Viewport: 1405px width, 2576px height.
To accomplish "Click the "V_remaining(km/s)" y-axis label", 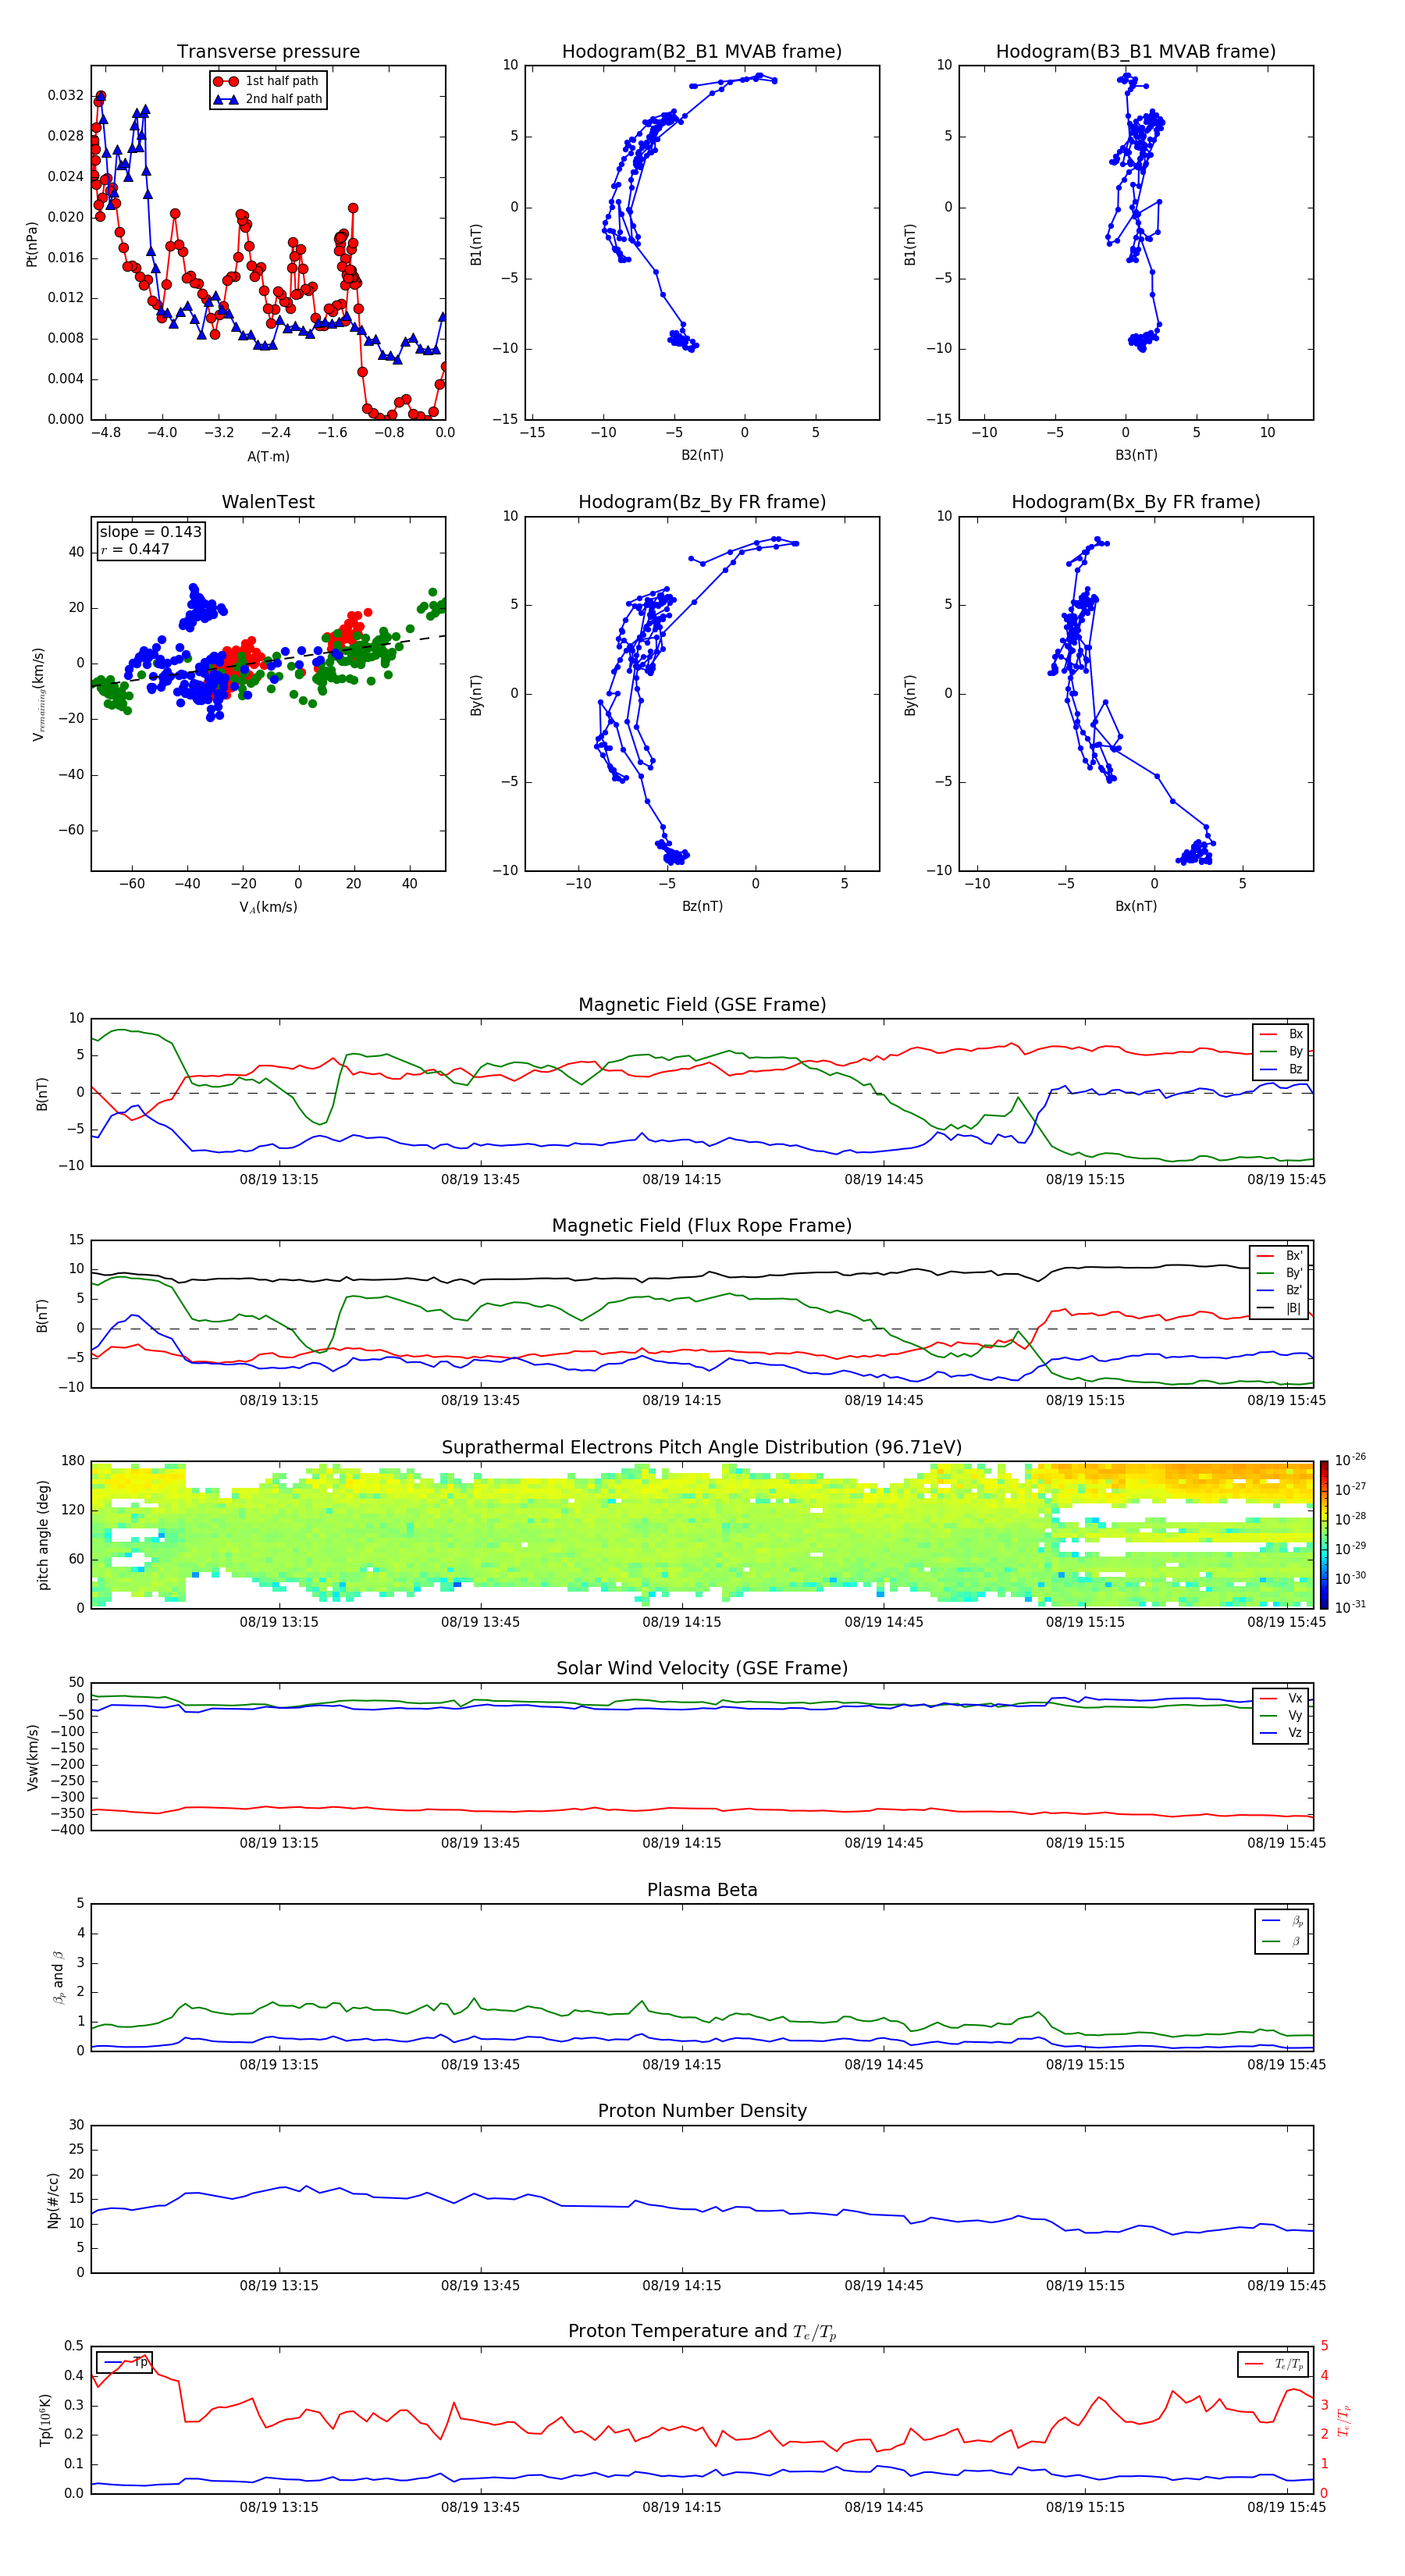I will coord(38,694).
